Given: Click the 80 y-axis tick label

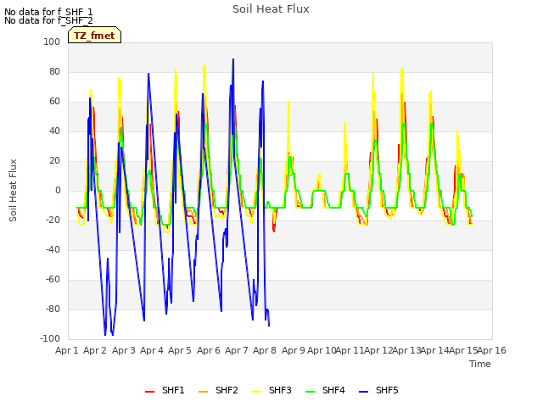Looking at the screenshot, I should click(x=54, y=71).
